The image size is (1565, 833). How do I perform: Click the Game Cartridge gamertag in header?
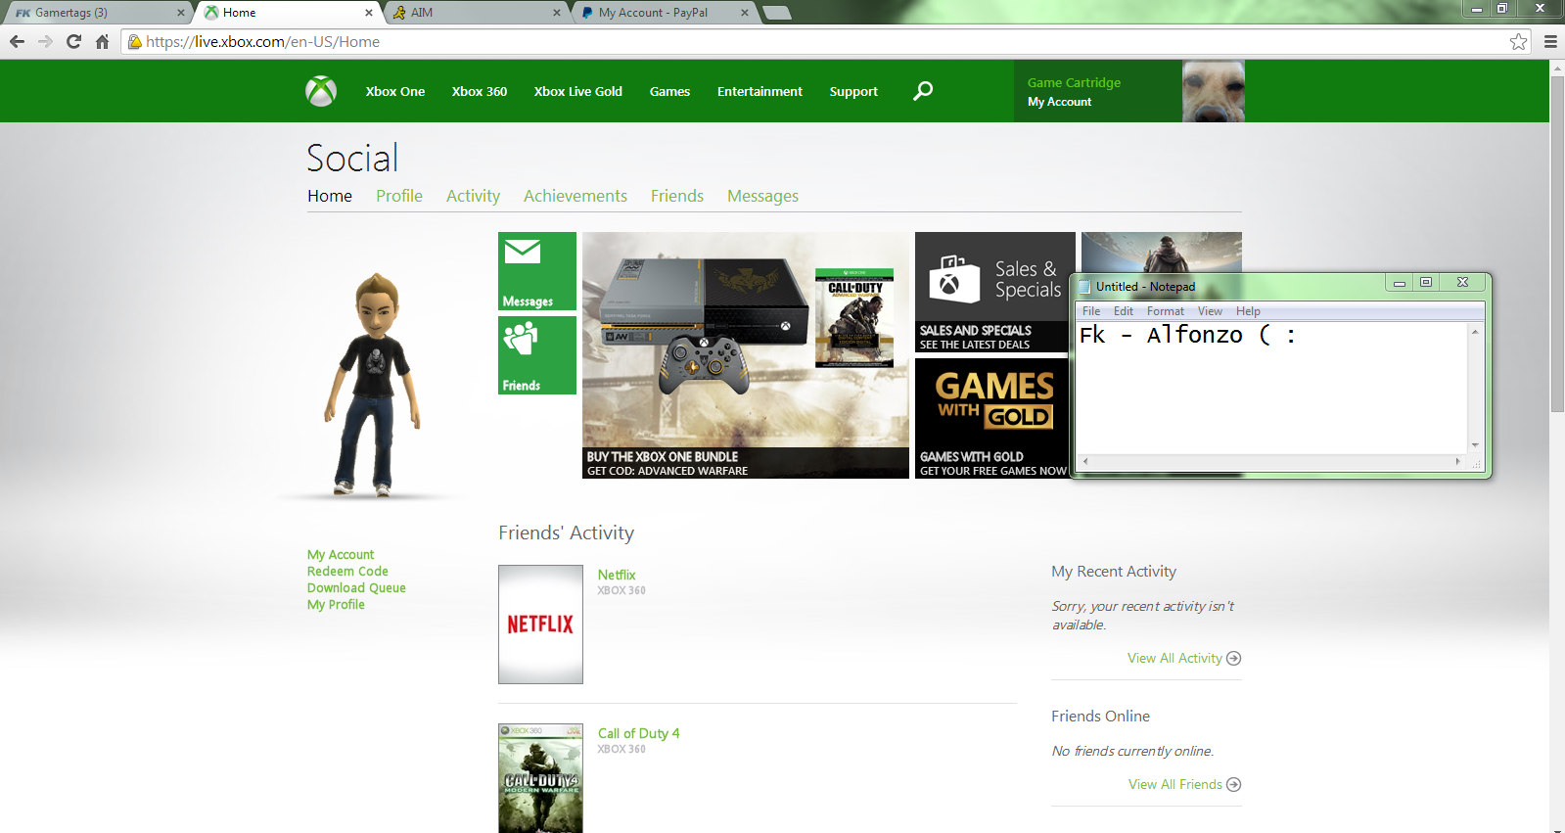tap(1074, 83)
